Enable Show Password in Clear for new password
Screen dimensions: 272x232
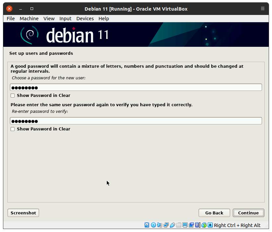pos(13,96)
